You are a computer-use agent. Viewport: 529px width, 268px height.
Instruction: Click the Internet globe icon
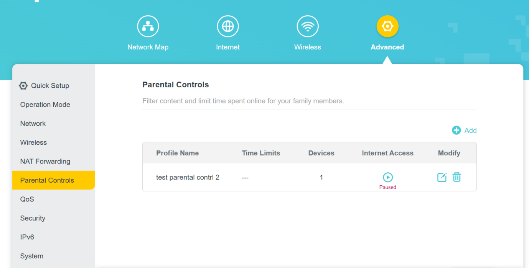pos(228,26)
